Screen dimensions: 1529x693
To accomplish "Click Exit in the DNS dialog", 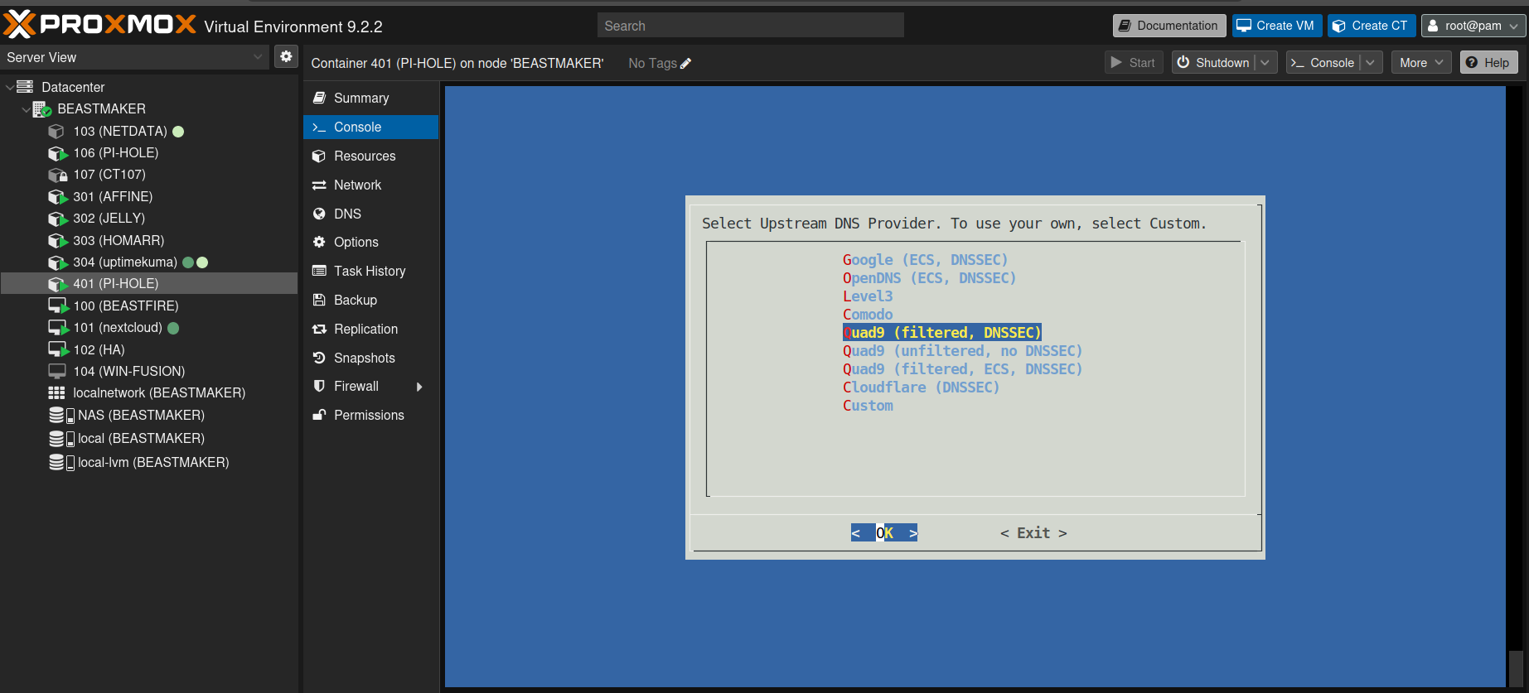I will click(x=1033, y=533).
